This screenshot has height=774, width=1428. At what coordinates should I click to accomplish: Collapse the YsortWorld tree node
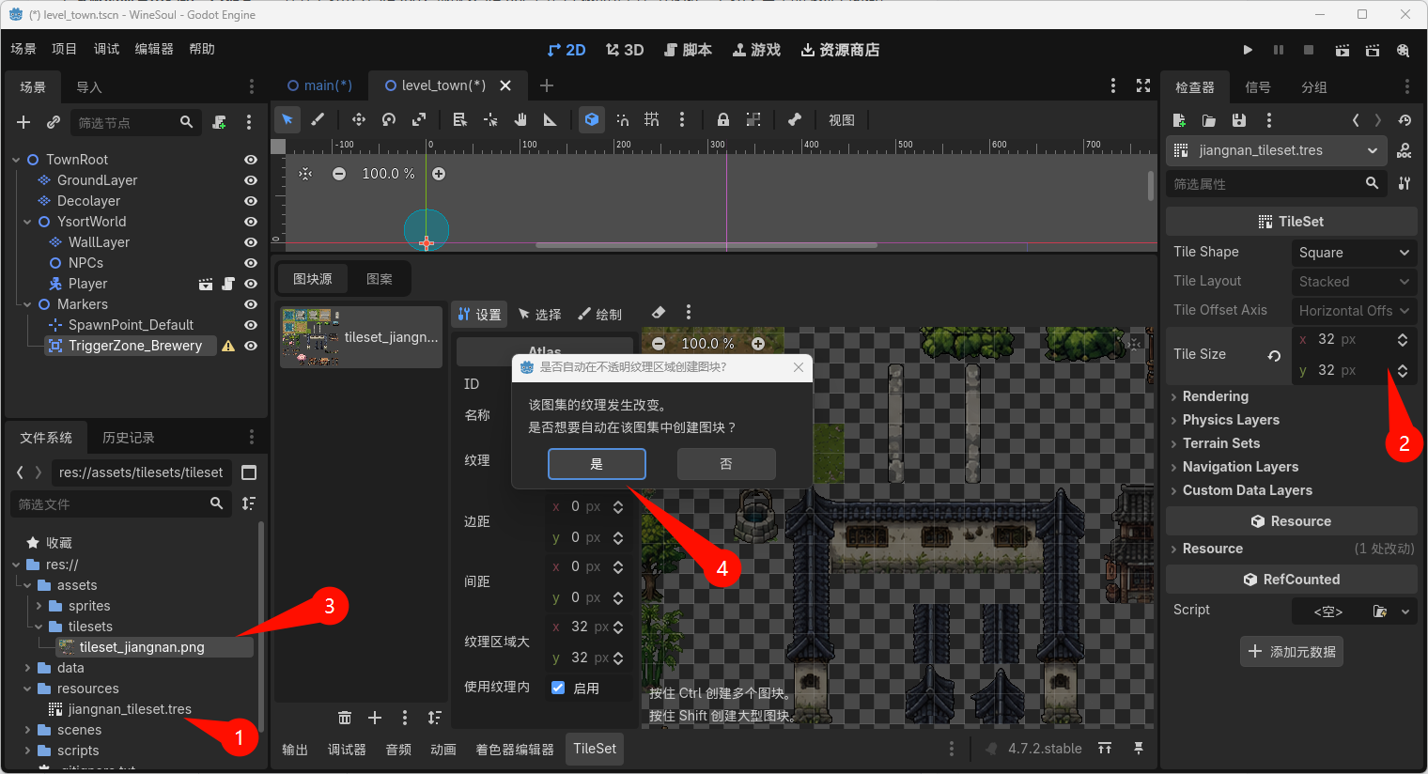click(x=27, y=222)
